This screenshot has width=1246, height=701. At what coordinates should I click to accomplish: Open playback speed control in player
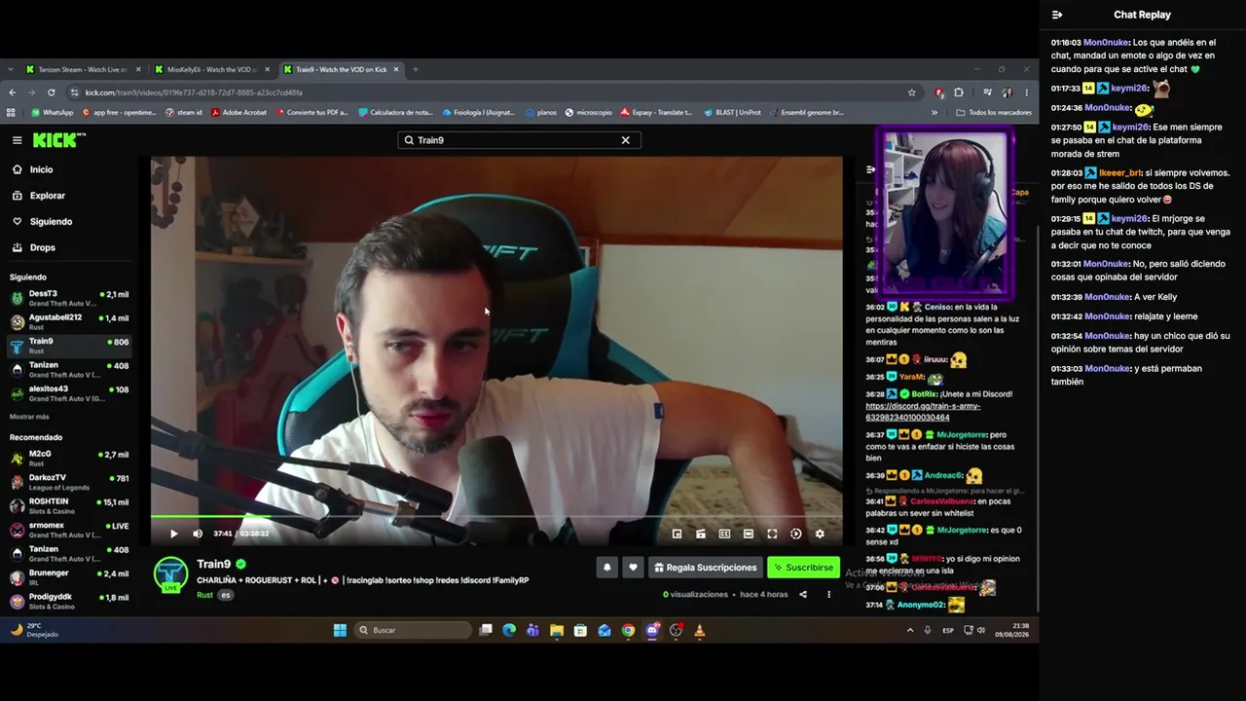796,534
